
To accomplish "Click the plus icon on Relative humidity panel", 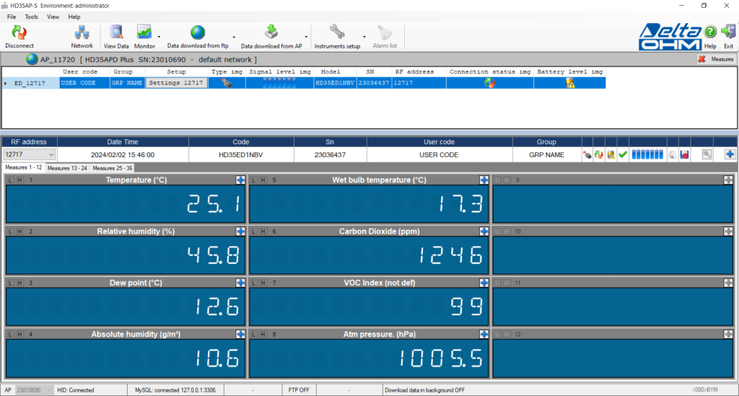I will 240,232.
